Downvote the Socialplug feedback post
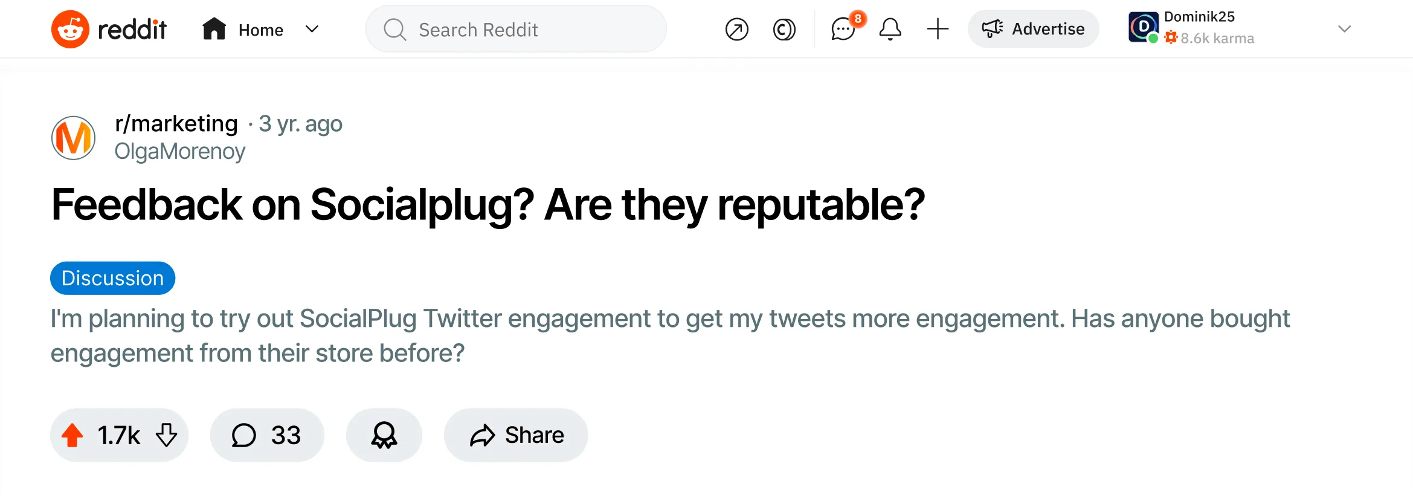1413x504 pixels. tap(166, 435)
